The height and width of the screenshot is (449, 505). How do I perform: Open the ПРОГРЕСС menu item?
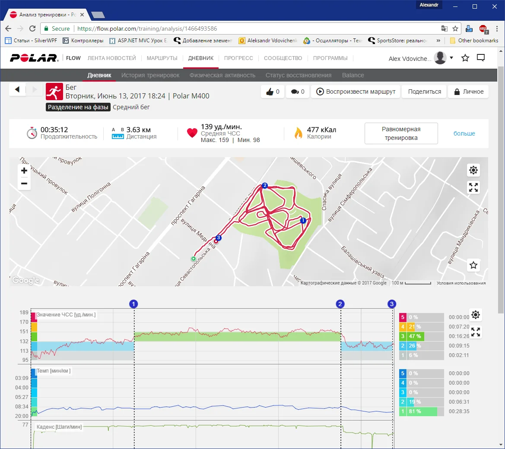(x=238, y=58)
